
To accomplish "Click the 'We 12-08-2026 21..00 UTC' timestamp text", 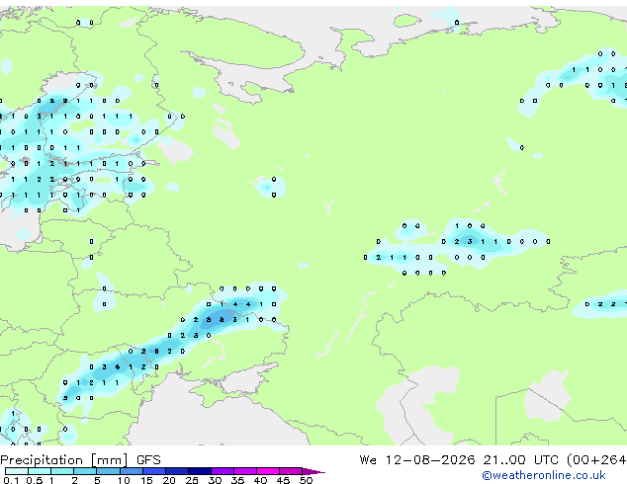I will tap(459, 460).
